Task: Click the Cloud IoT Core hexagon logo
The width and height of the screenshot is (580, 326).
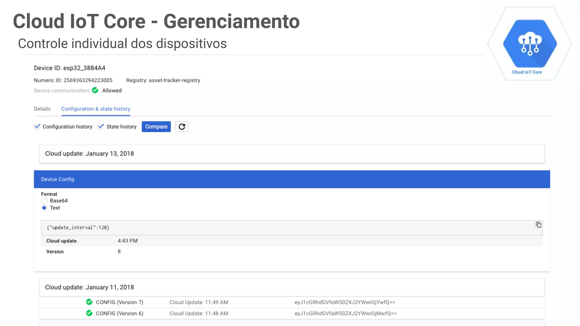Action: point(530,44)
